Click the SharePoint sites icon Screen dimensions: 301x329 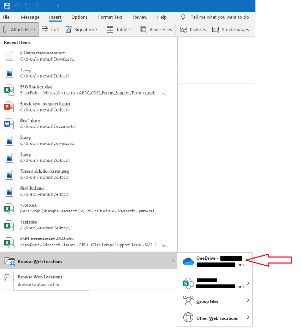click(188, 283)
